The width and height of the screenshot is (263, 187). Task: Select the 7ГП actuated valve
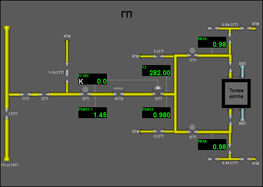pos(192,53)
